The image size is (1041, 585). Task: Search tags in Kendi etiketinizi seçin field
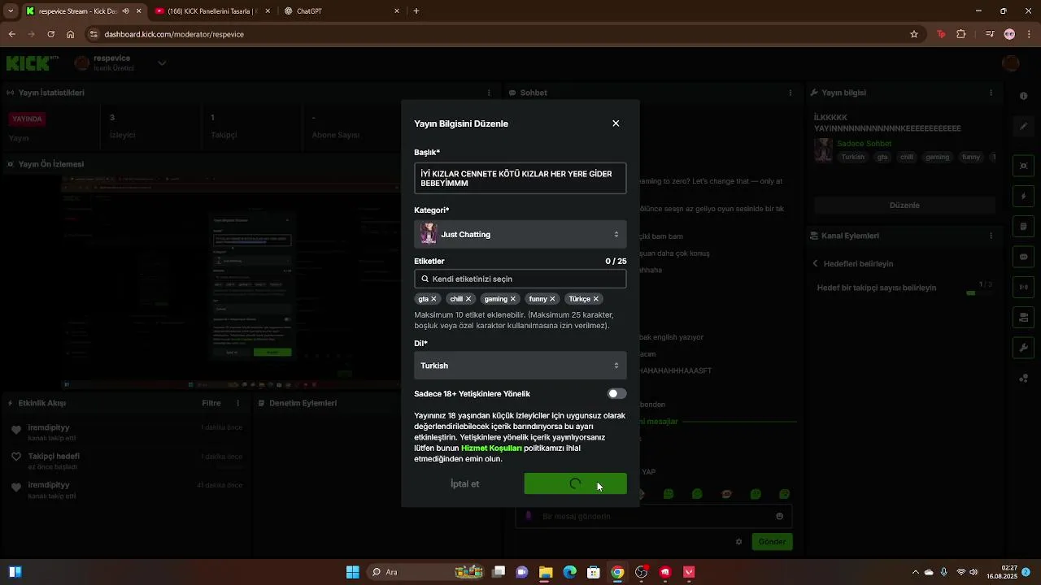(520, 279)
